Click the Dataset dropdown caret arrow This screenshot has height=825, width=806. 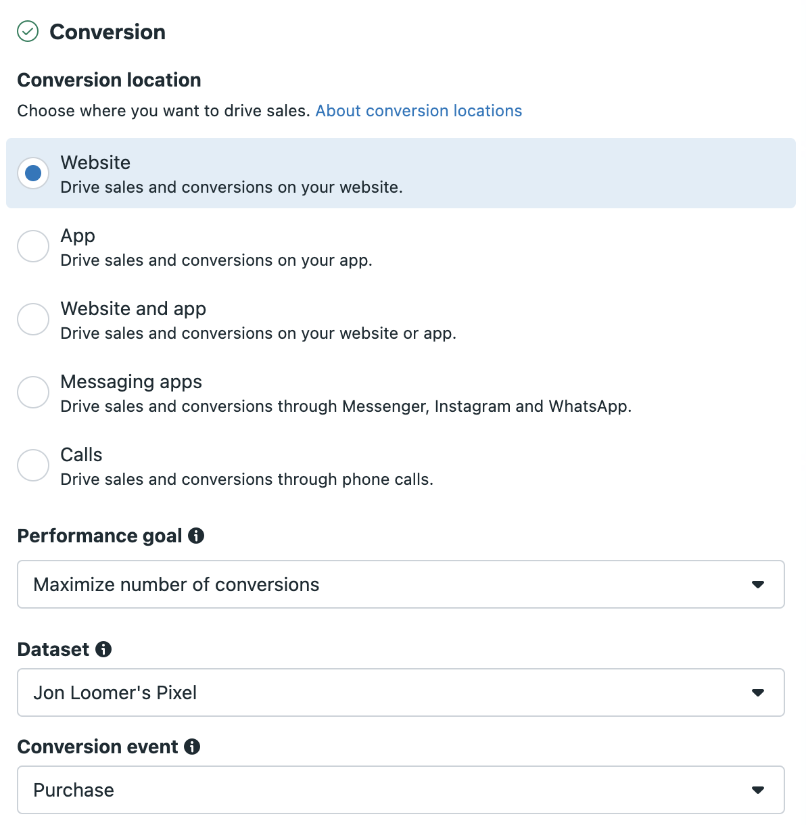pyautogui.click(x=758, y=692)
